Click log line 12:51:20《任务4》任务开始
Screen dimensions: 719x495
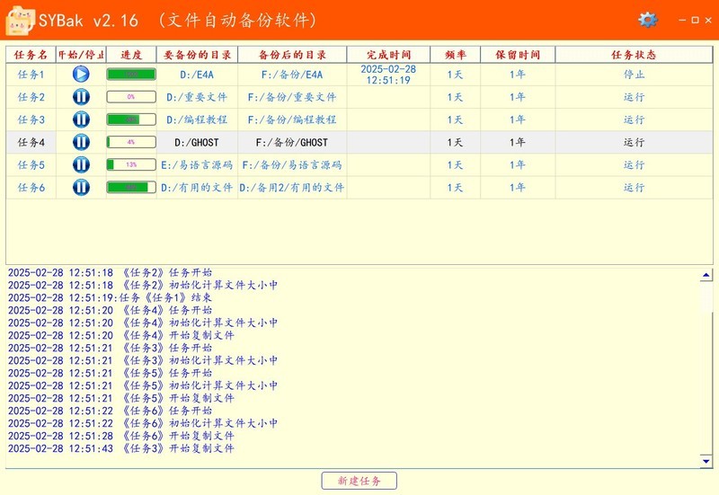click(110, 310)
